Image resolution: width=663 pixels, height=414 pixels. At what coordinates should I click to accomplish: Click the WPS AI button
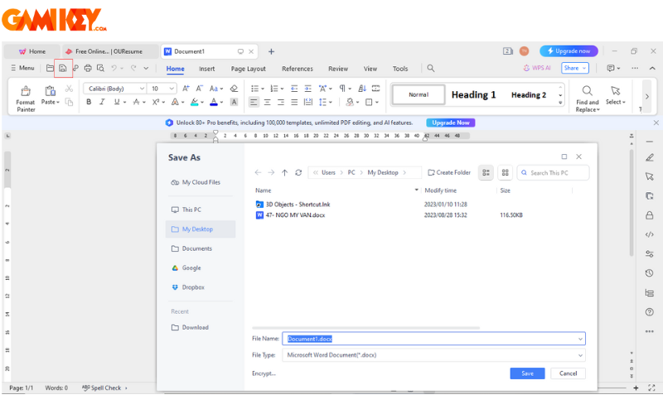click(x=537, y=68)
